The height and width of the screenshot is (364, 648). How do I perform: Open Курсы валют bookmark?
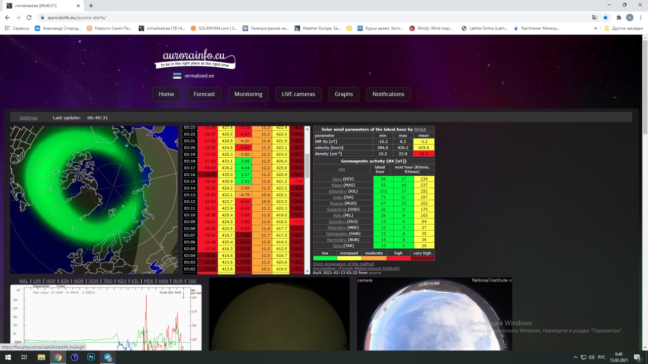[381, 28]
